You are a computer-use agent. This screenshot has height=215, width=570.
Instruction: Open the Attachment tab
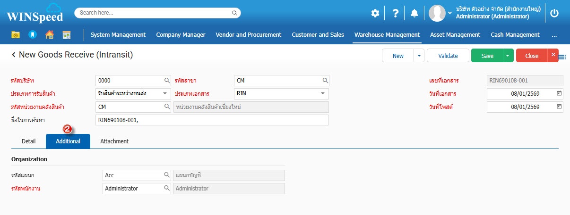[114, 141]
